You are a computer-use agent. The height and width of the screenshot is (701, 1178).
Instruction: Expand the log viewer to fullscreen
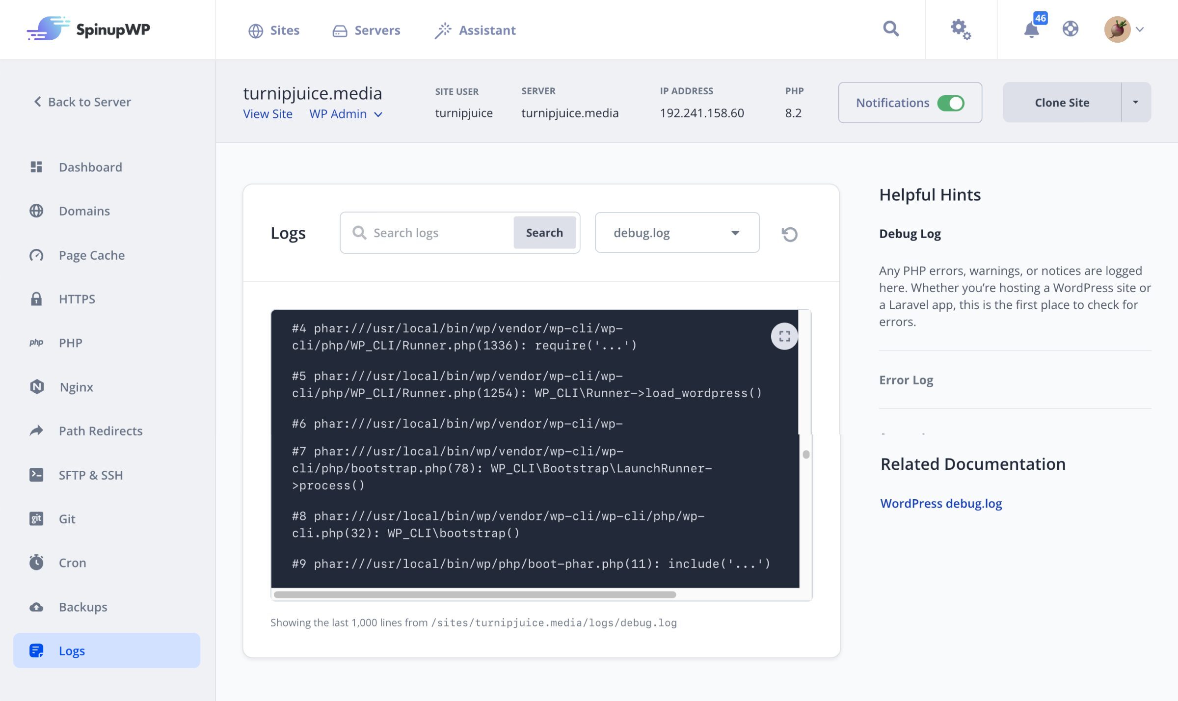[784, 336]
